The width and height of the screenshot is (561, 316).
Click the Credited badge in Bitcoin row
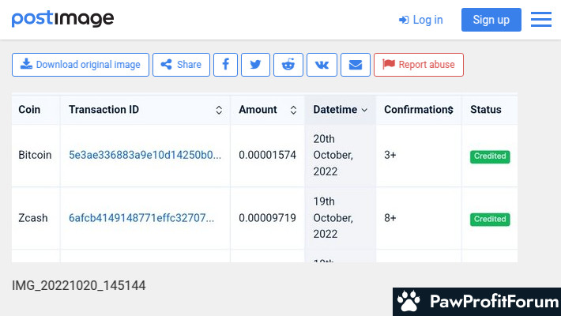pyautogui.click(x=490, y=156)
